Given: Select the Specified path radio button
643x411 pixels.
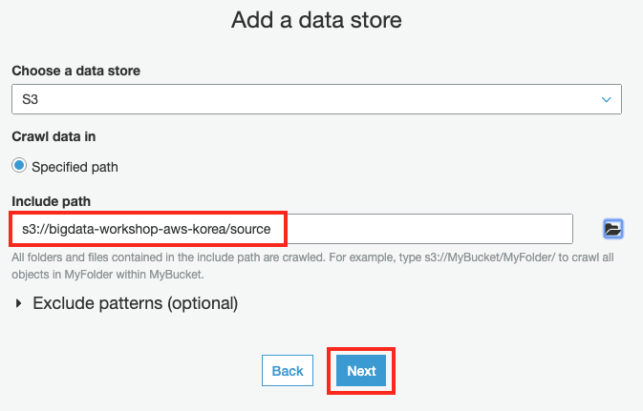Looking at the screenshot, I should click(19, 166).
